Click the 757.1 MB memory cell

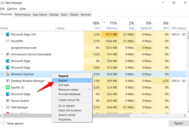coord(110,34)
